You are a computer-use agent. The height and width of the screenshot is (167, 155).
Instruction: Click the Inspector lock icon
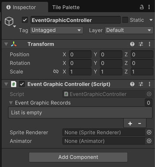click(142, 7)
